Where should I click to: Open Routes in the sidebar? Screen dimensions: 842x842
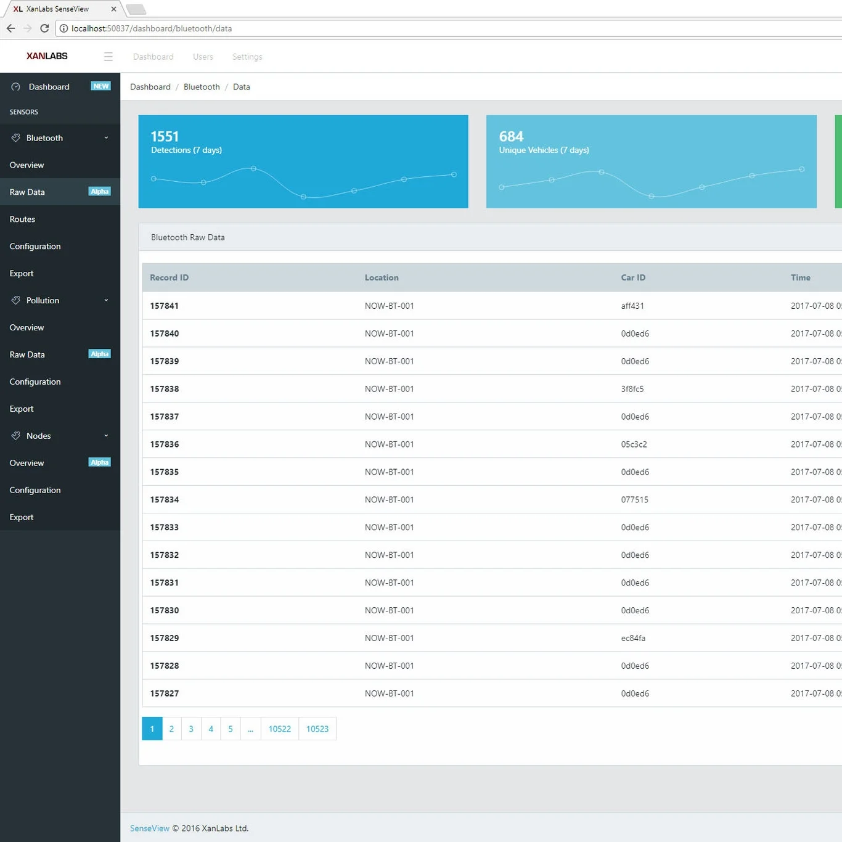pos(60,219)
